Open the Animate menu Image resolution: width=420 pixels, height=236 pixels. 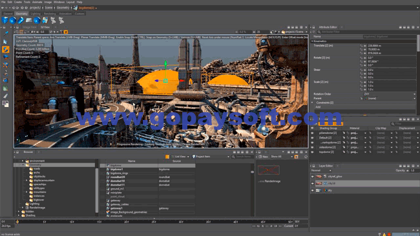37,2
